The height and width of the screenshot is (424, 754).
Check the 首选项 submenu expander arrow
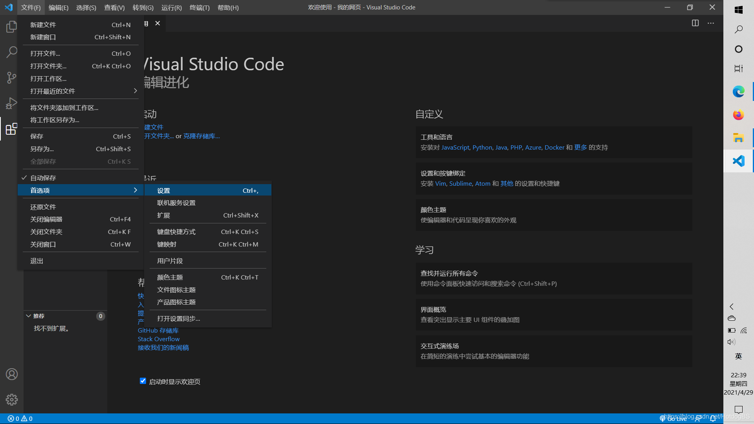[x=135, y=190]
